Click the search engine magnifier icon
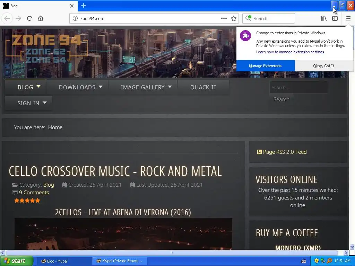The image size is (355, 266). point(248,18)
